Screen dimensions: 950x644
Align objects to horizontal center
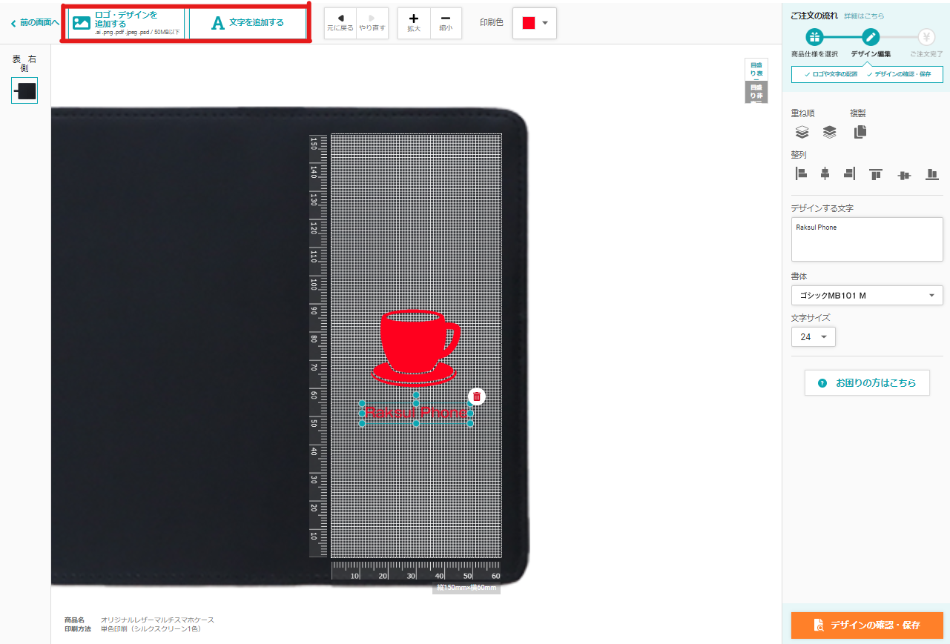tap(825, 173)
